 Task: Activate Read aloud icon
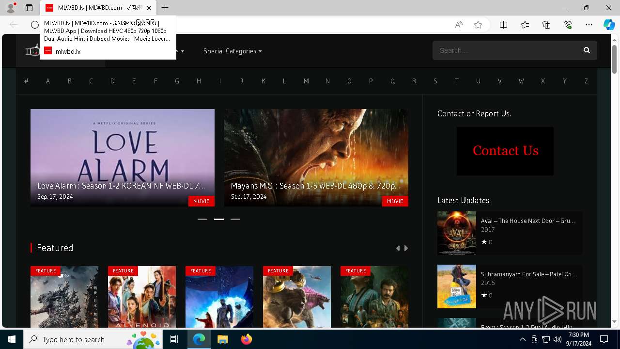click(459, 25)
